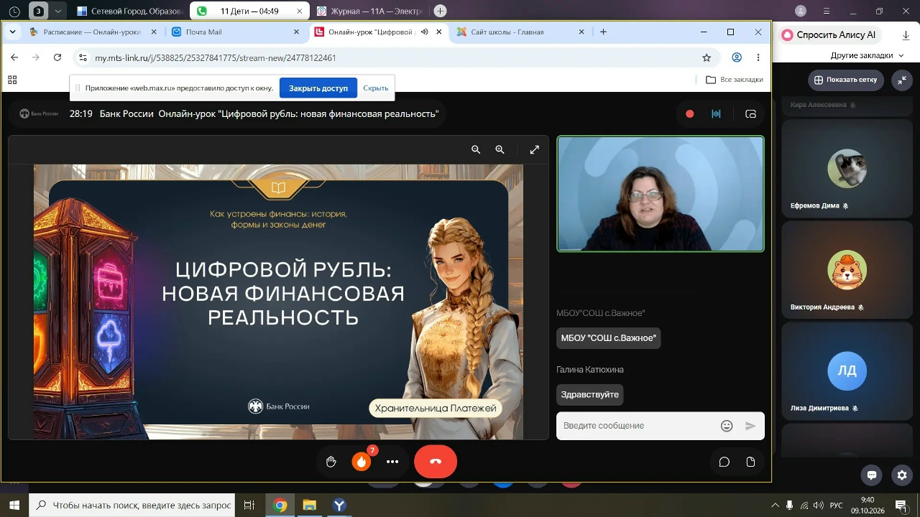Screen dimensions: 920x517
Task: Open a new tab with plus button
Action: (603, 32)
